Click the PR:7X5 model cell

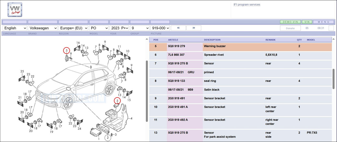pos(312,133)
